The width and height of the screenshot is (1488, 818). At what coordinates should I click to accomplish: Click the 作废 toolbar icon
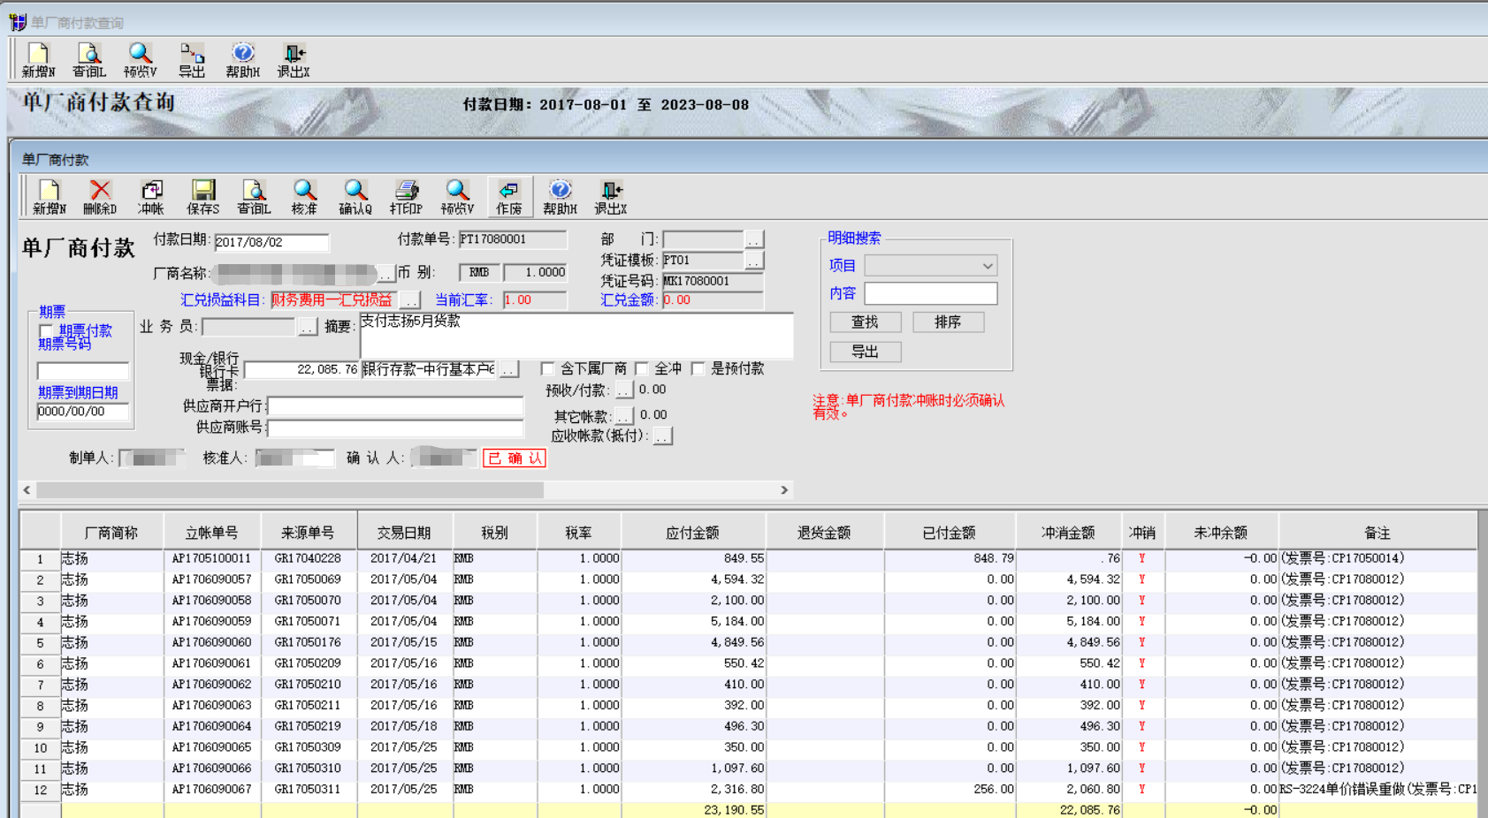[509, 197]
